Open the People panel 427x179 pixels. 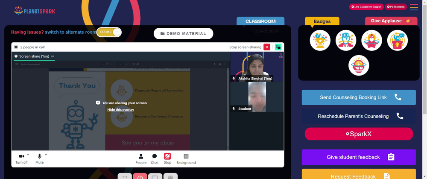coord(141,159)
